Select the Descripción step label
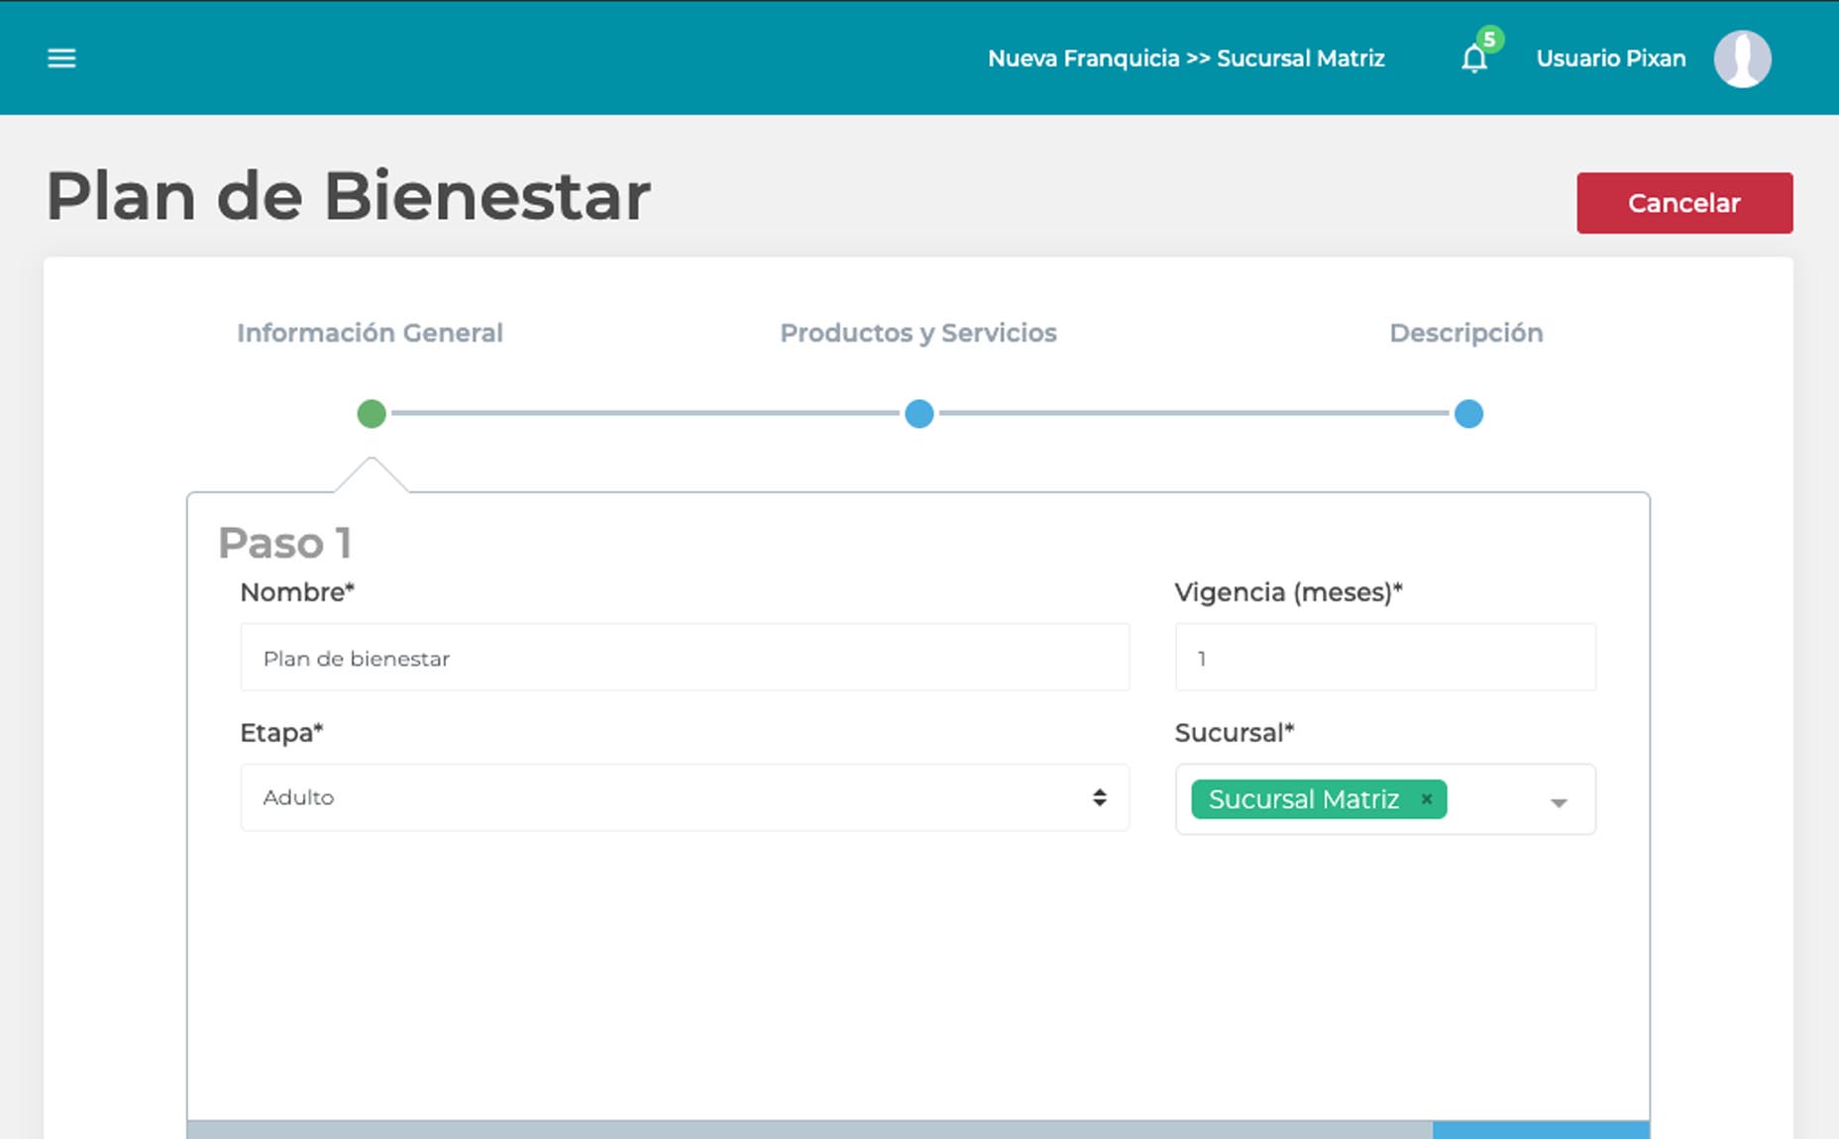This screenshot has height=1139, width=1839. [1465, 333]
